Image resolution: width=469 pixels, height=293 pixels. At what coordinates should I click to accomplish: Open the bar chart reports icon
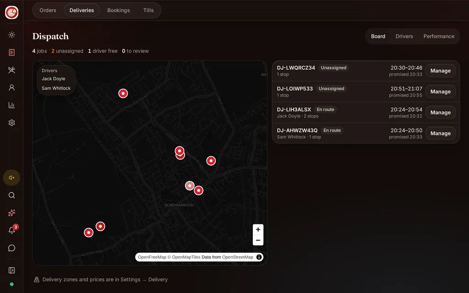(x=11, y=105)
